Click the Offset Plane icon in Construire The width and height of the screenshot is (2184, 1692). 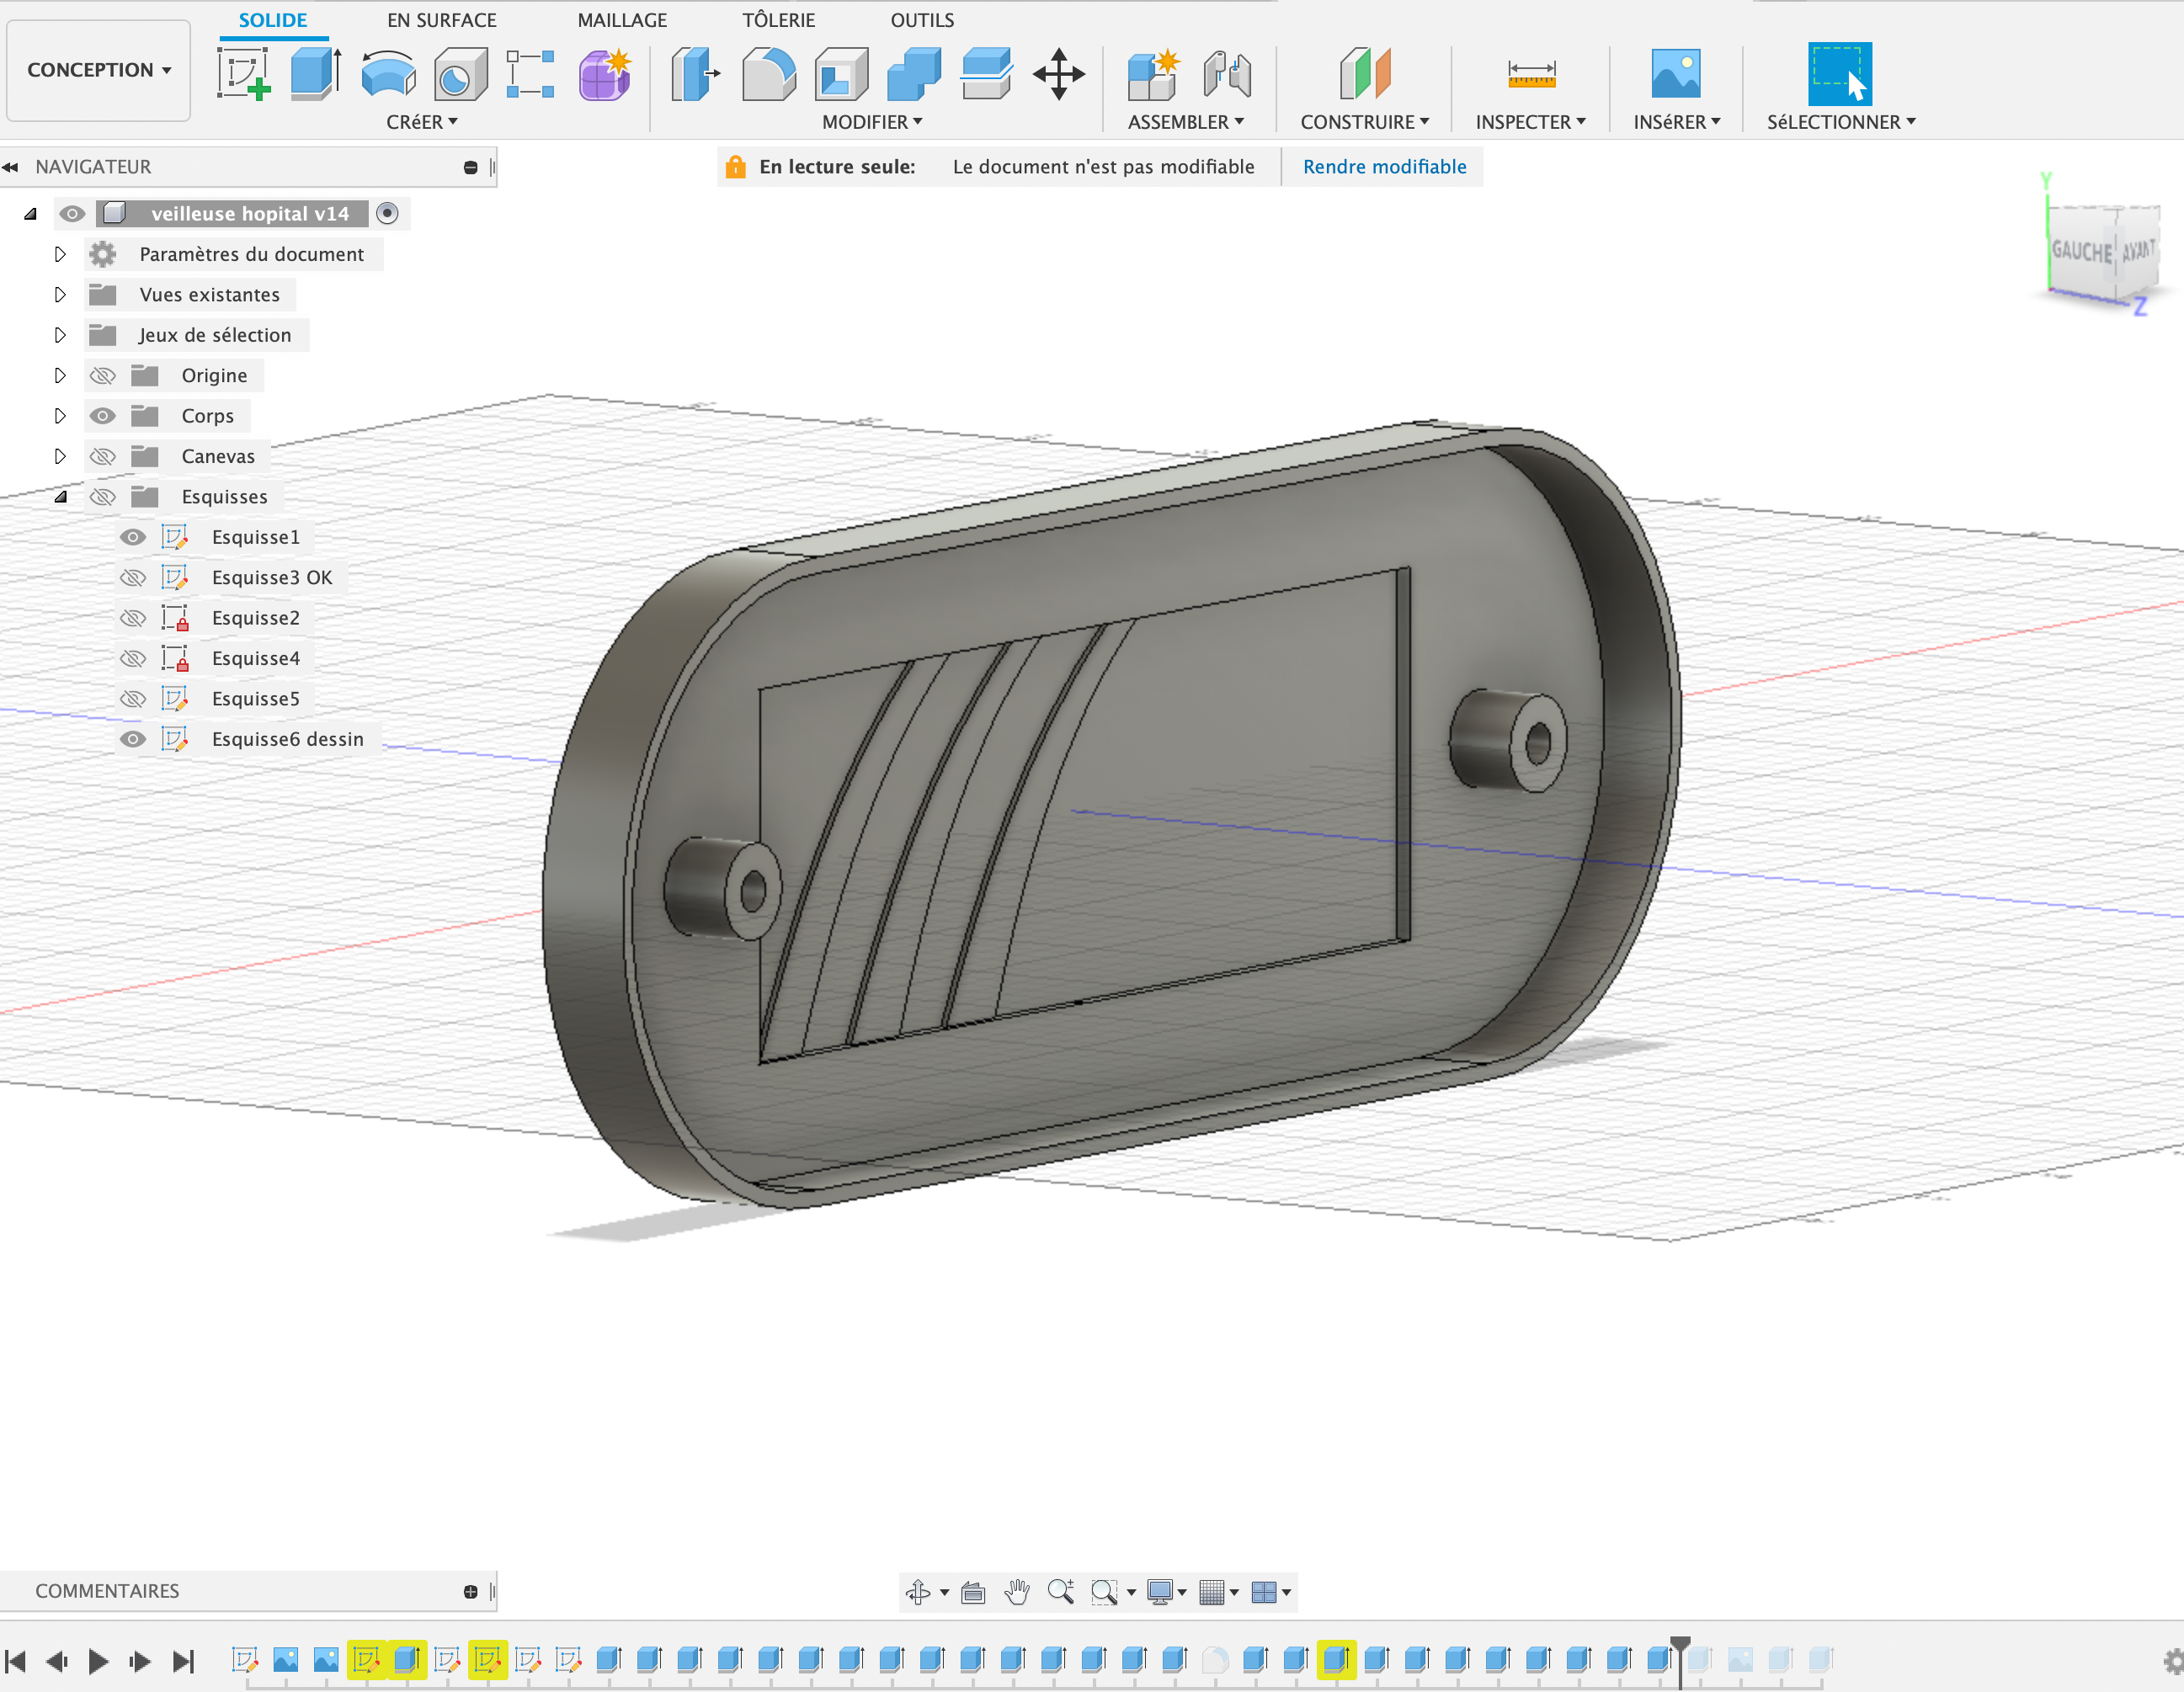coord(1364,74)
